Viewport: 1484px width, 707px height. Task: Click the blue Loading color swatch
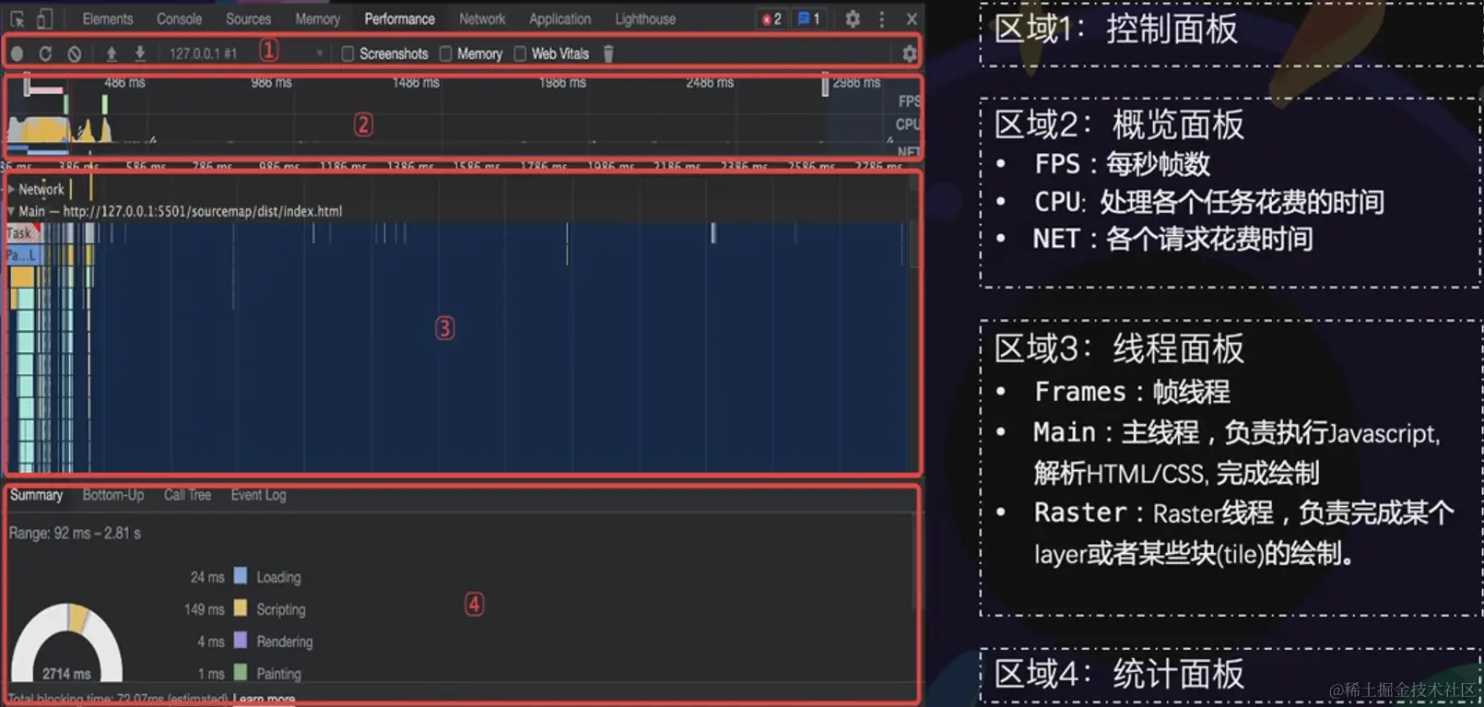(x=241, y=576)
